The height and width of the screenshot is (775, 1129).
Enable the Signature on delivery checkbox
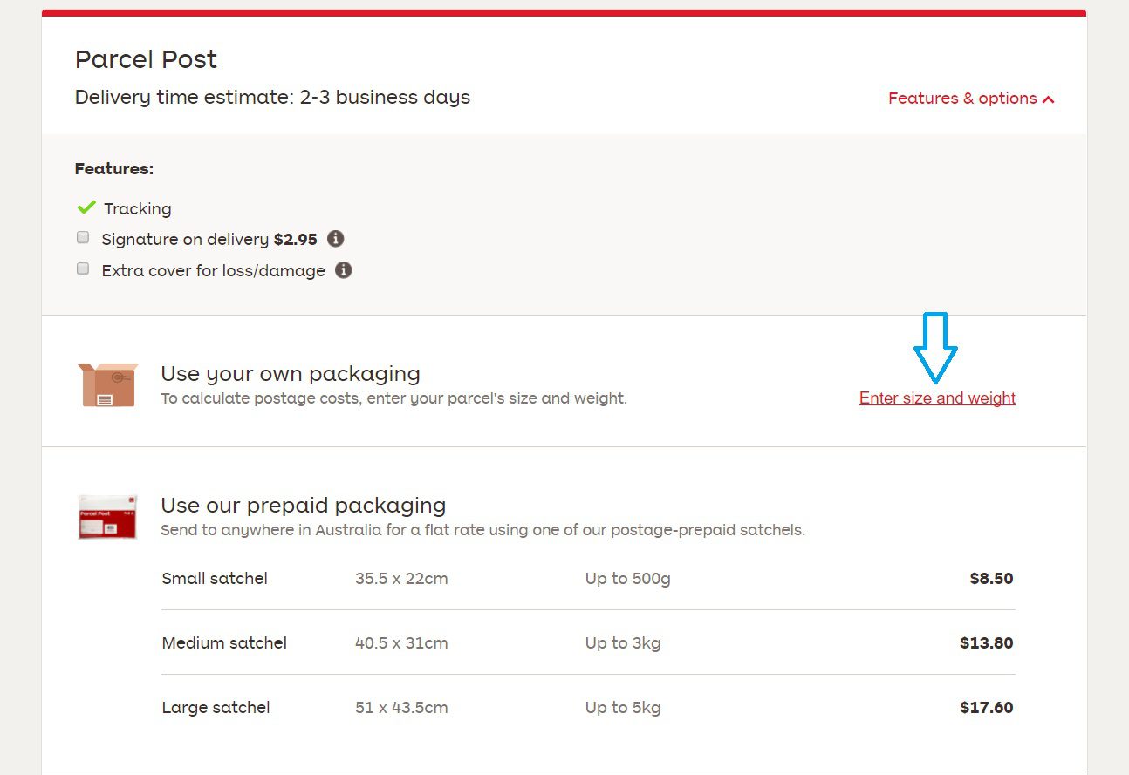[x=82, y=236]
